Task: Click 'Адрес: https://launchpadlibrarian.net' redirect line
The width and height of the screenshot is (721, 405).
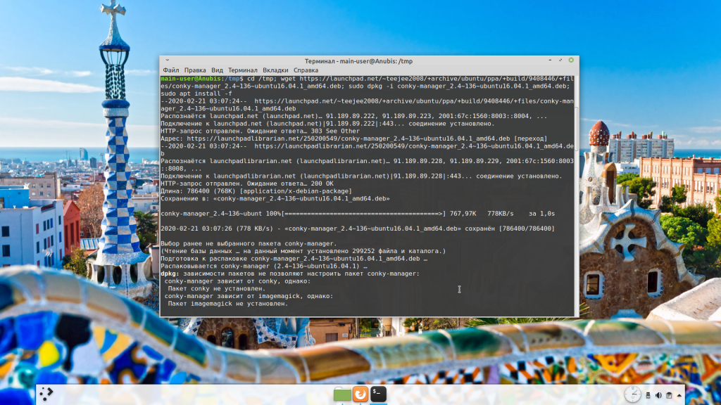Action: click(x=354, y=139)
